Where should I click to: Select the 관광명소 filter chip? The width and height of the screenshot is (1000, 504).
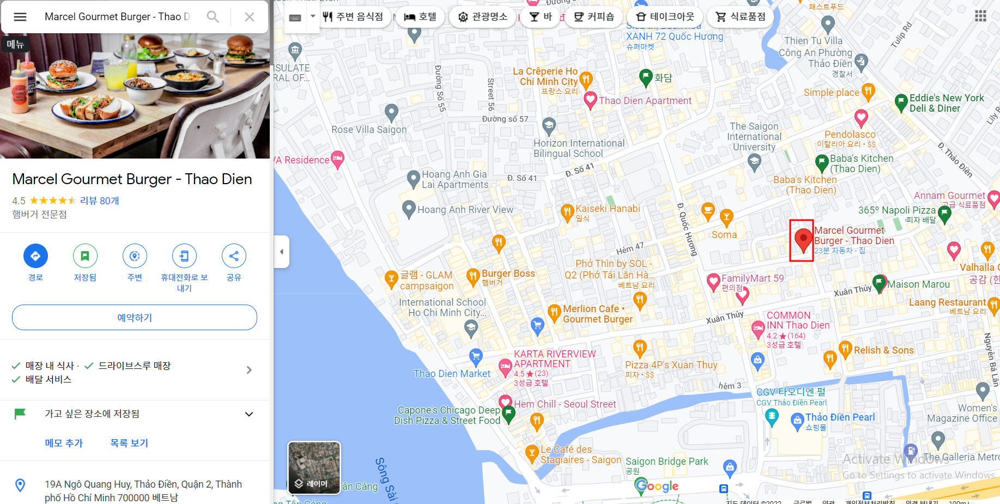483,17
